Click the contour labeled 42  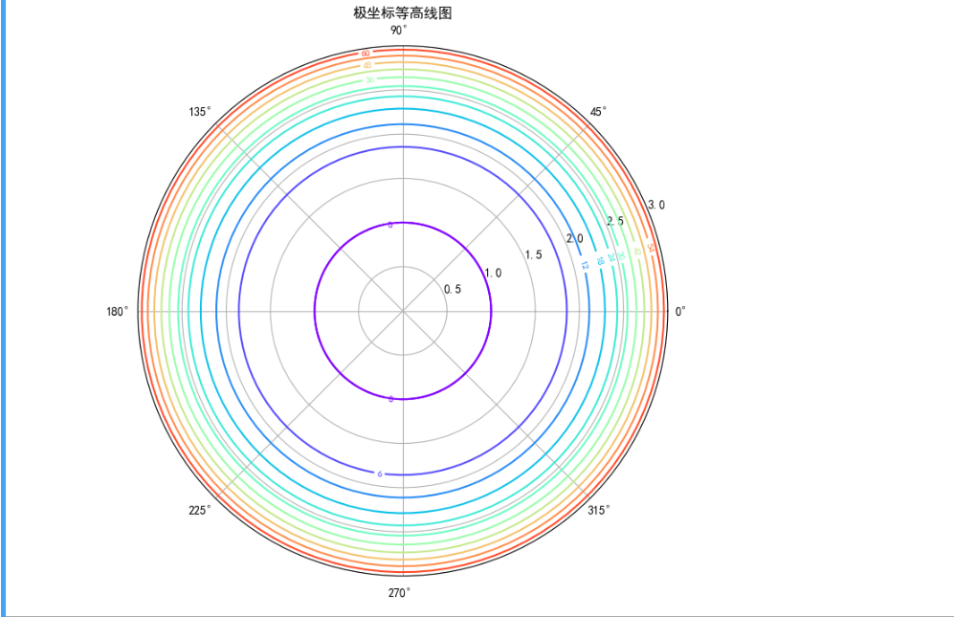pyautogui.click(x=638, y=252)
